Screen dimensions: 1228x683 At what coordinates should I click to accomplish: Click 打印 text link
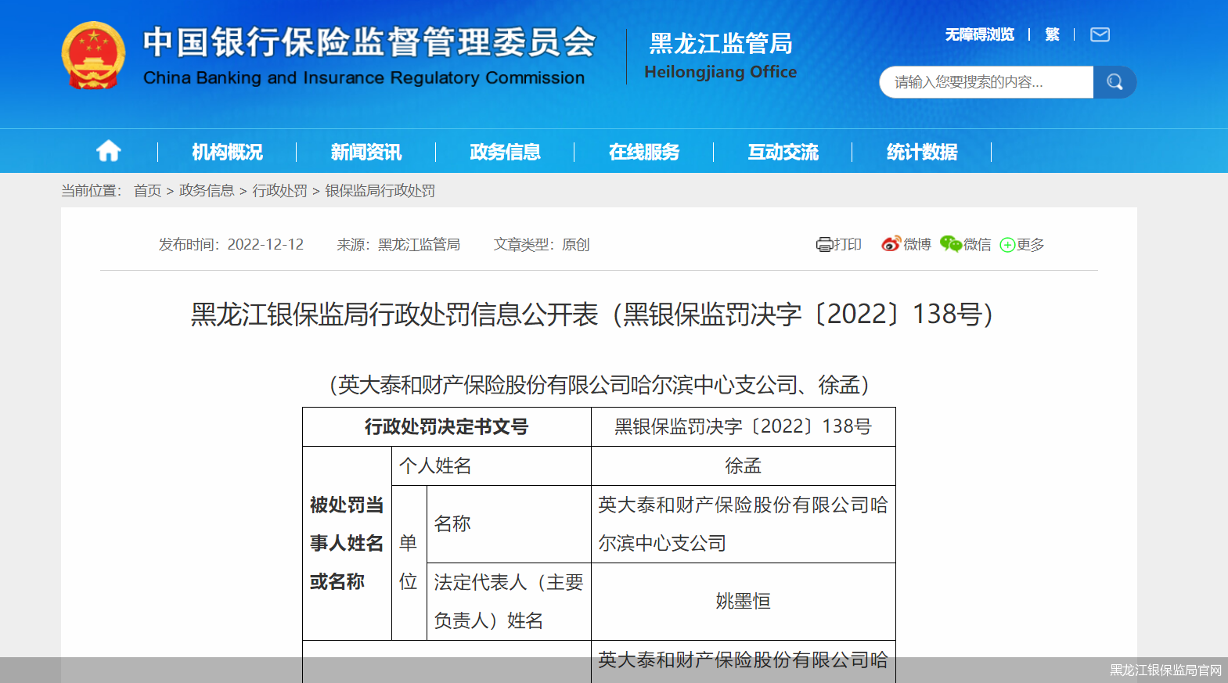(x=848, y=245)
